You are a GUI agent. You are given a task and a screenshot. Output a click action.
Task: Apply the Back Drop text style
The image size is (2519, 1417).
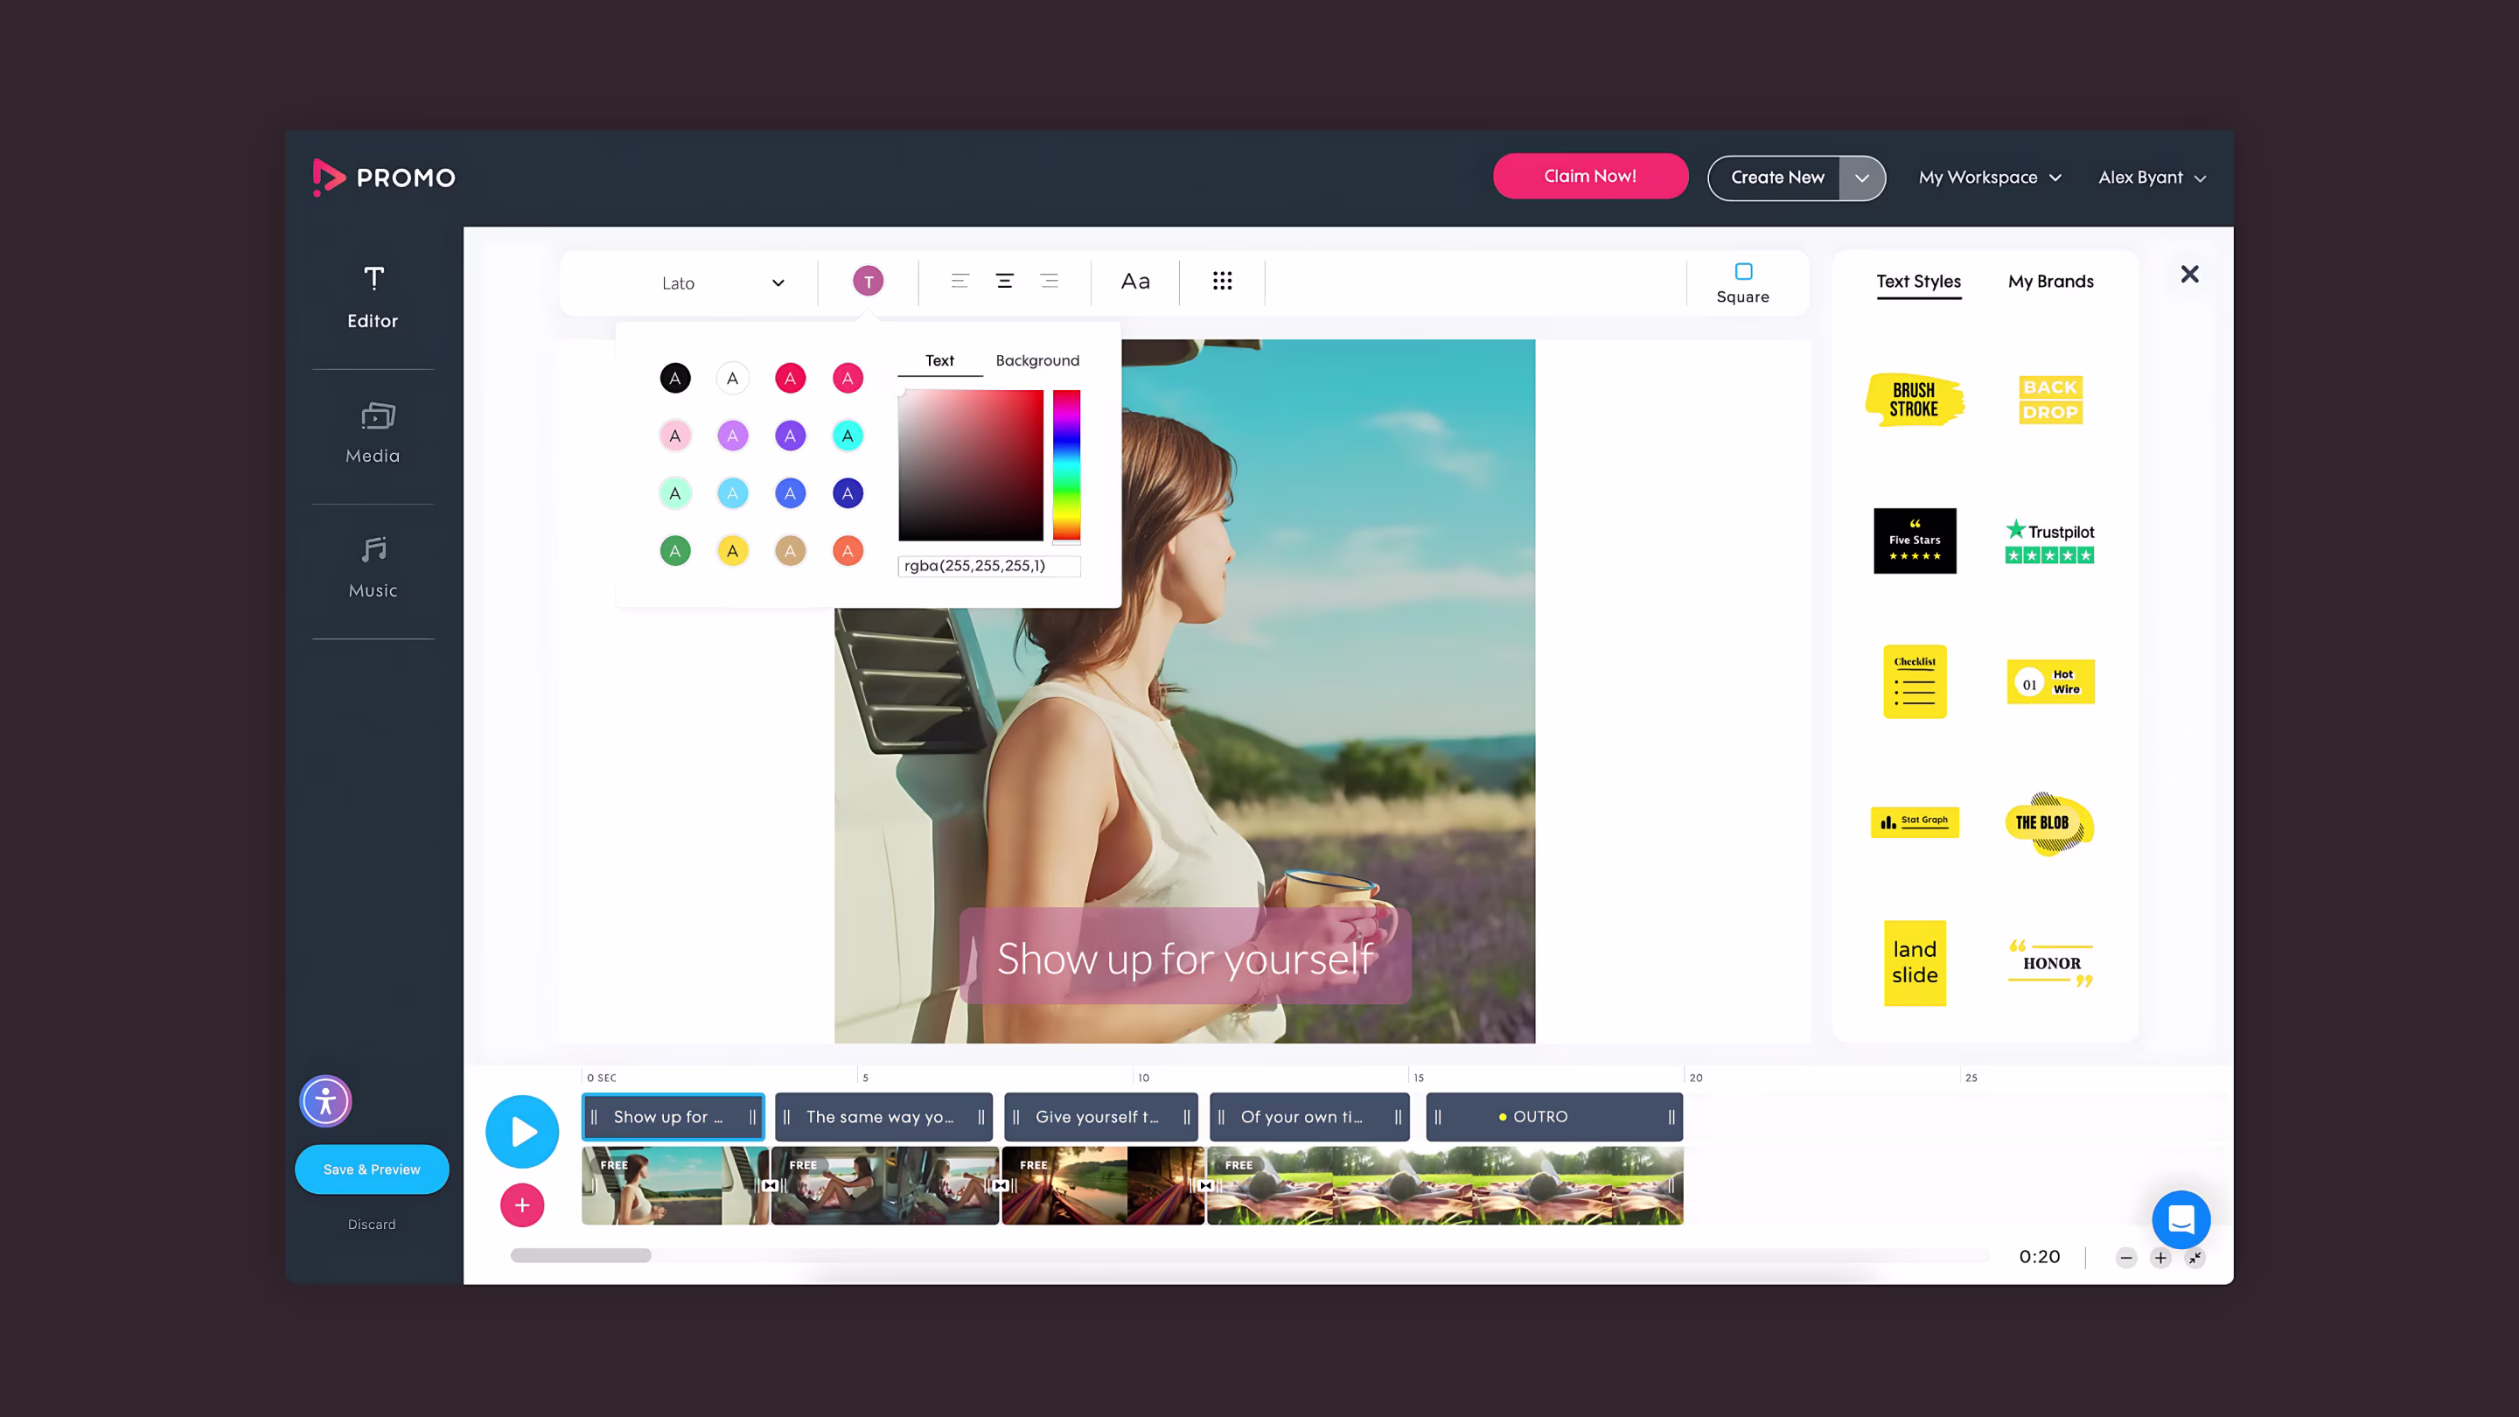[2050, 400]
